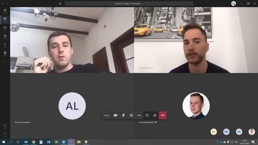This screenshot has height=145, width=258.
Task: Open options next to Piotr Jamróz's name
Action: [27, 68]
